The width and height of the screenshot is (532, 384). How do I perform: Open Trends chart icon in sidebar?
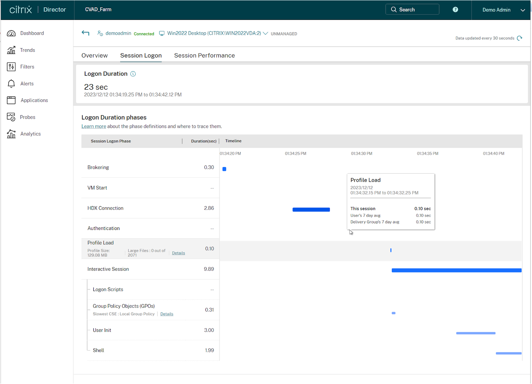pos(11,50)
